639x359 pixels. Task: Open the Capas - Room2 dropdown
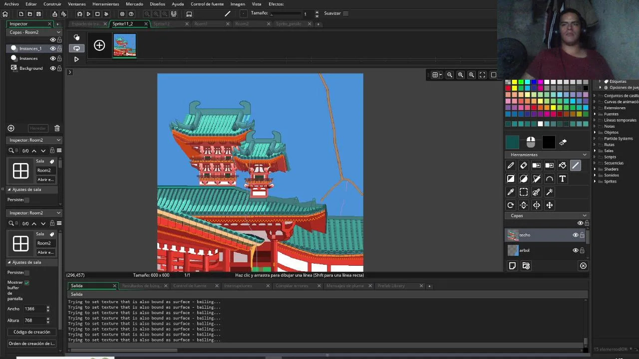(x=34, y=32)
